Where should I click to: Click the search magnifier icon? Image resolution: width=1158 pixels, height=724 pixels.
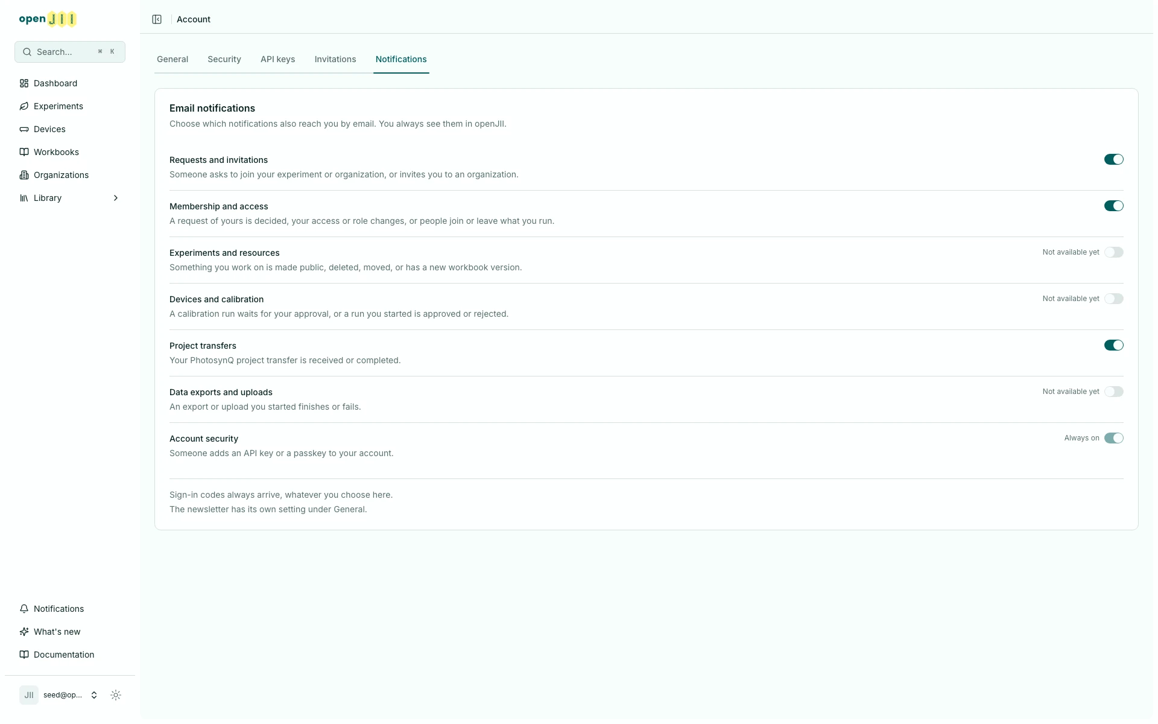[x=27, y=52]
